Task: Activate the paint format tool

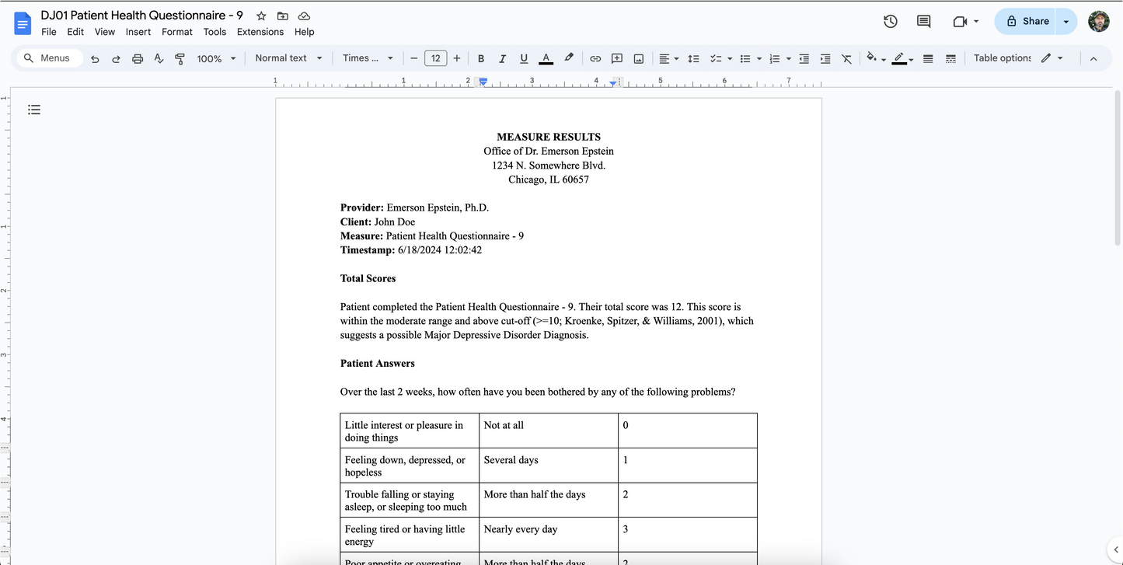Action: pos(180,58)
